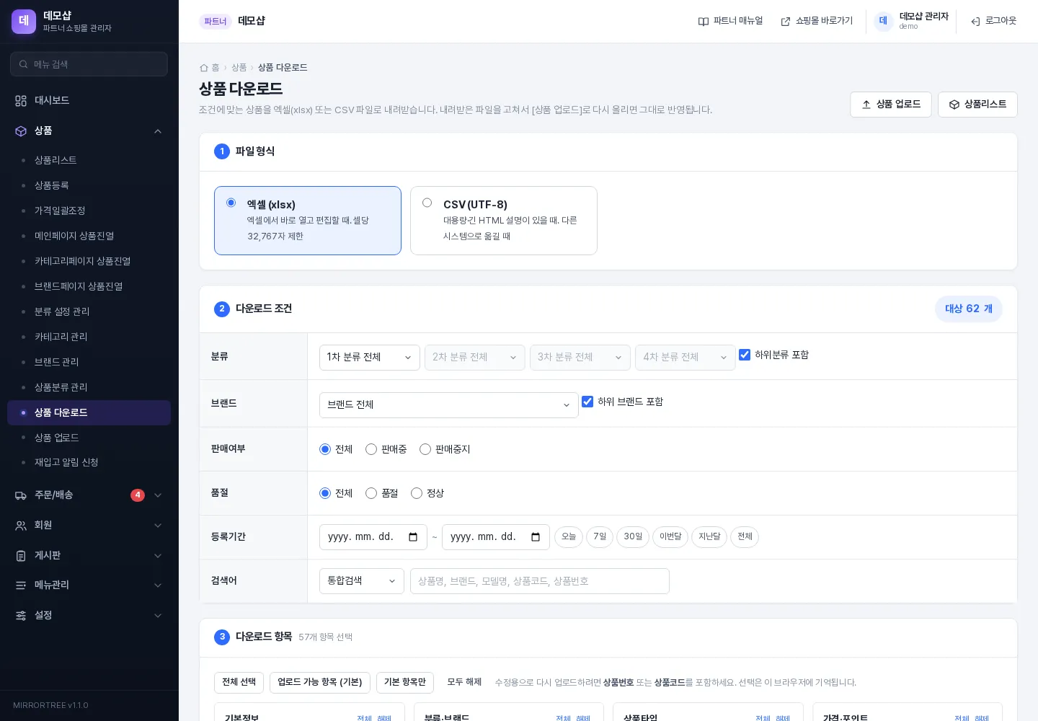Click the 지난달 date range button
1038x721 pixels.
pos(709,537)
